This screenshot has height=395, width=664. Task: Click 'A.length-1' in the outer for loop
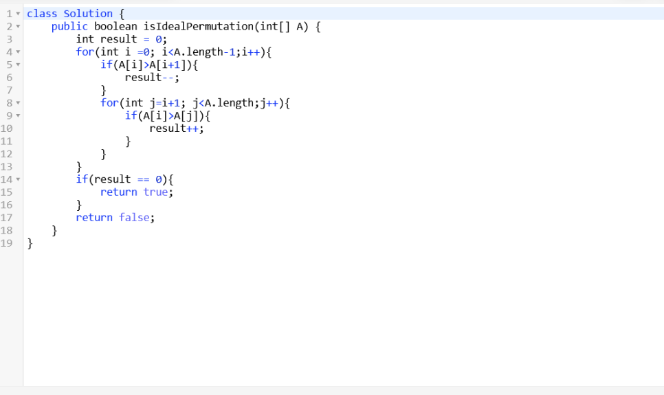205,52
